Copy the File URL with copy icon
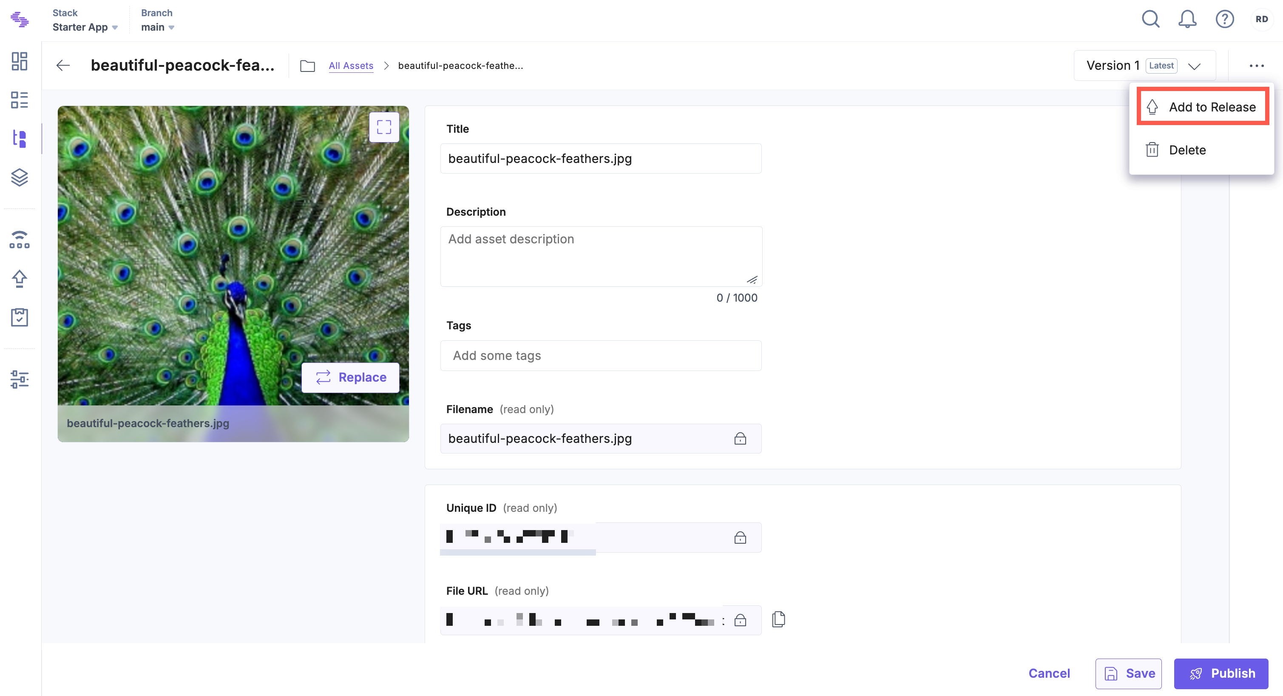 click(778, 619)
